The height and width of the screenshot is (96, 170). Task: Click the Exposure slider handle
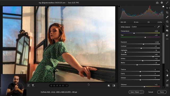143,44
